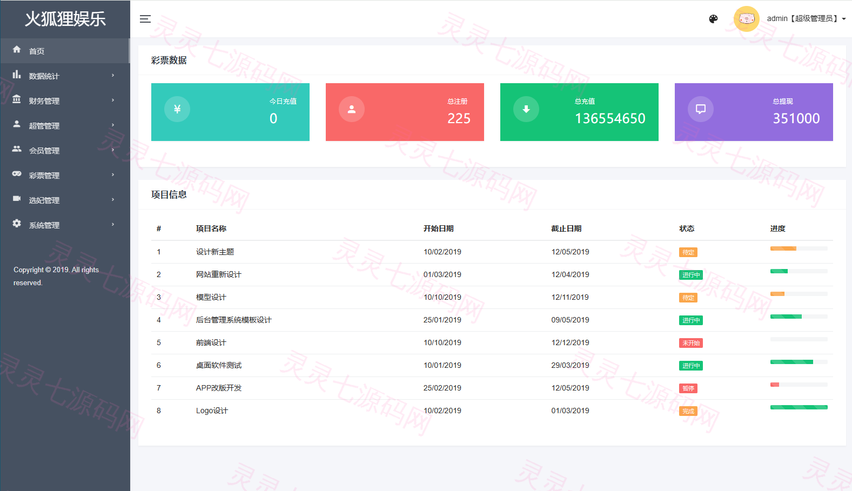Click the home icon beside 首页
852x491 pixels.
17,50
